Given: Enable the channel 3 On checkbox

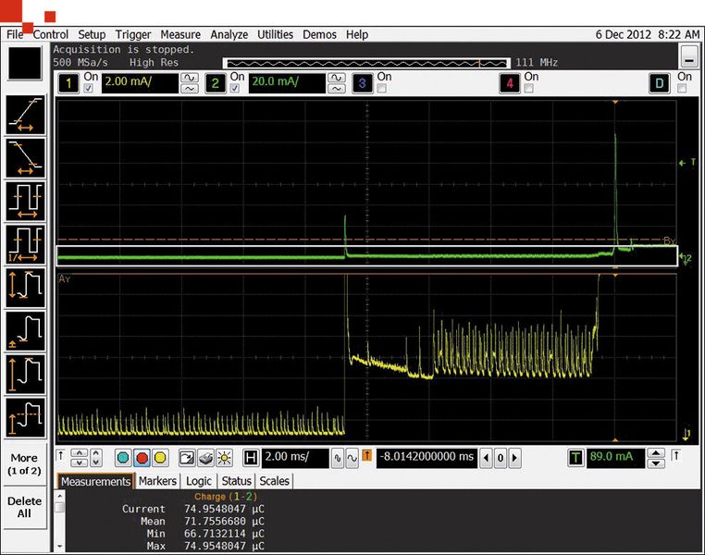Looking at the screenshot, I should 382,89.
